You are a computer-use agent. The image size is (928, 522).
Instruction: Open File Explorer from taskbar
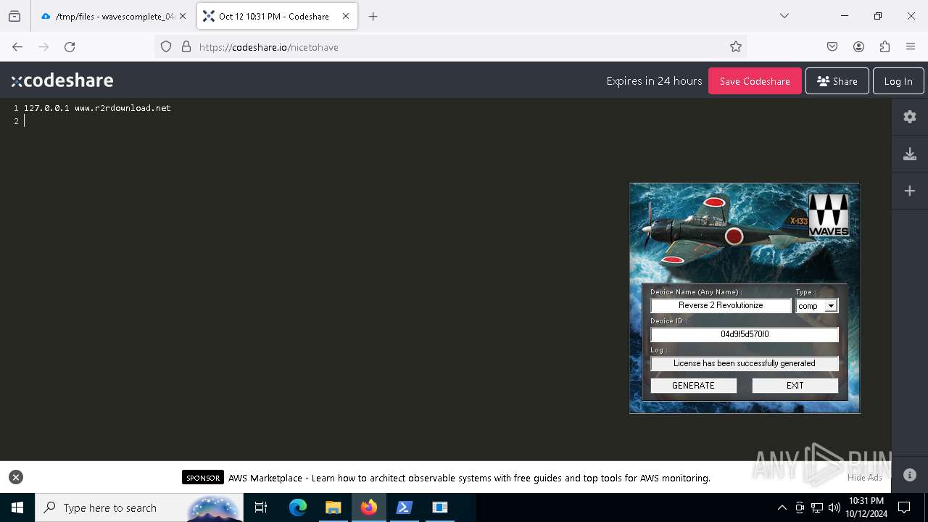(333, 507)
